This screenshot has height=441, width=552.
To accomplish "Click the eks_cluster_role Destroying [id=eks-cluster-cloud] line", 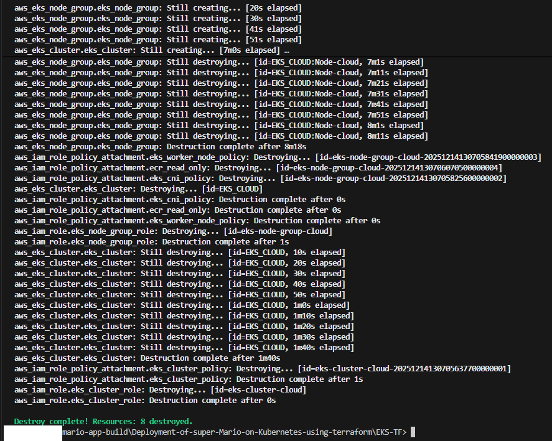I will click(160, 389).
